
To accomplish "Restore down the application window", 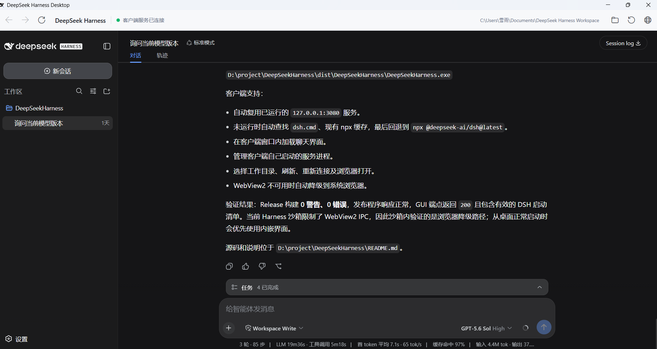I will point(628,5).
